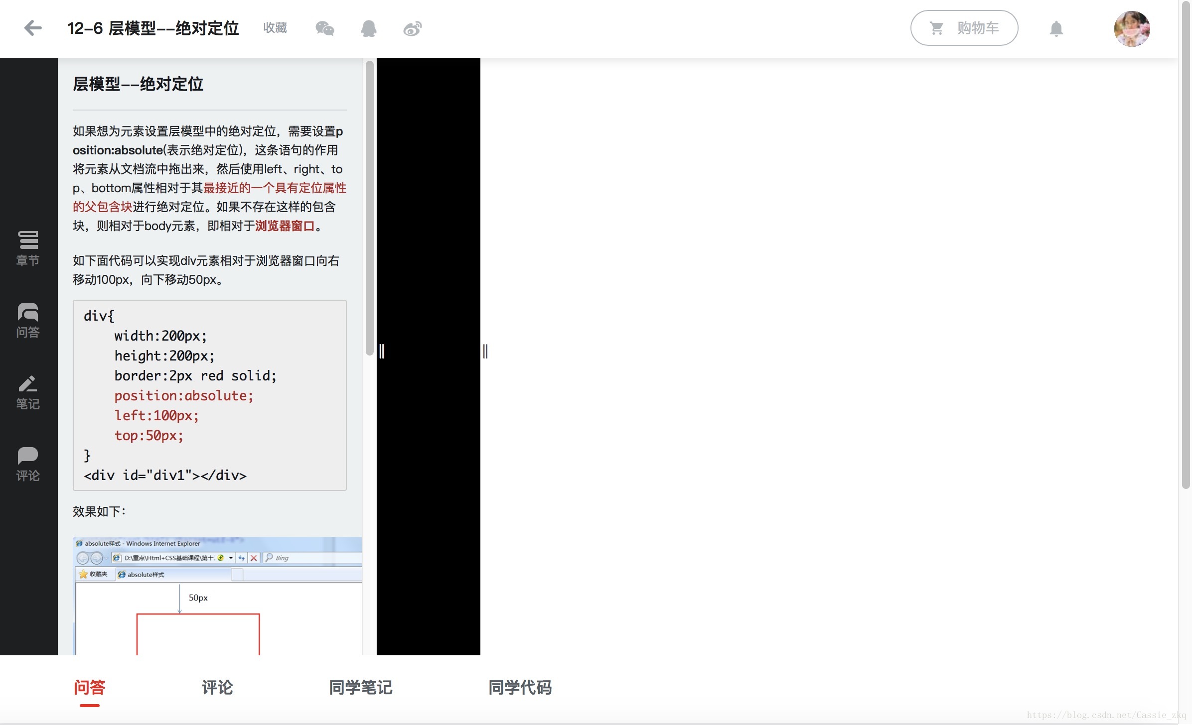Select the bottom 问答 tab
This screenshot has height=725, width=1192.
(x=90, y=688)
